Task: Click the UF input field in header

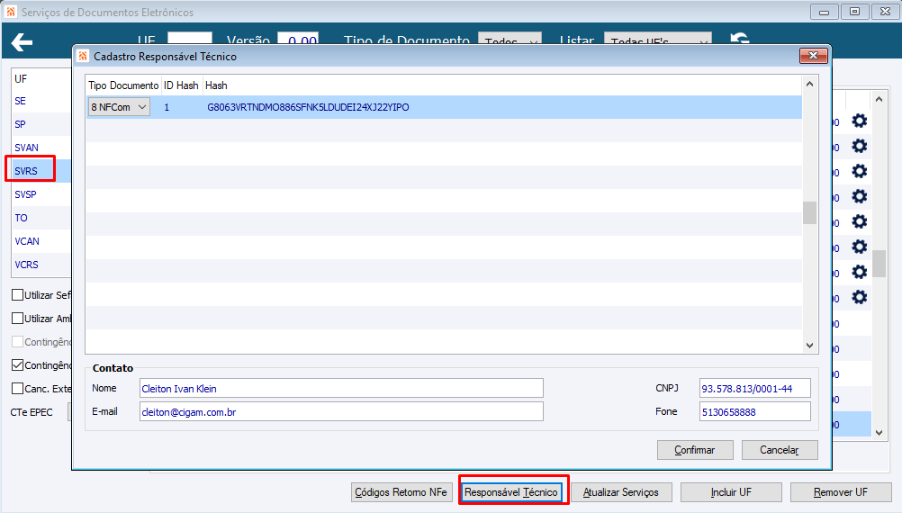Action: click(190, 39)
